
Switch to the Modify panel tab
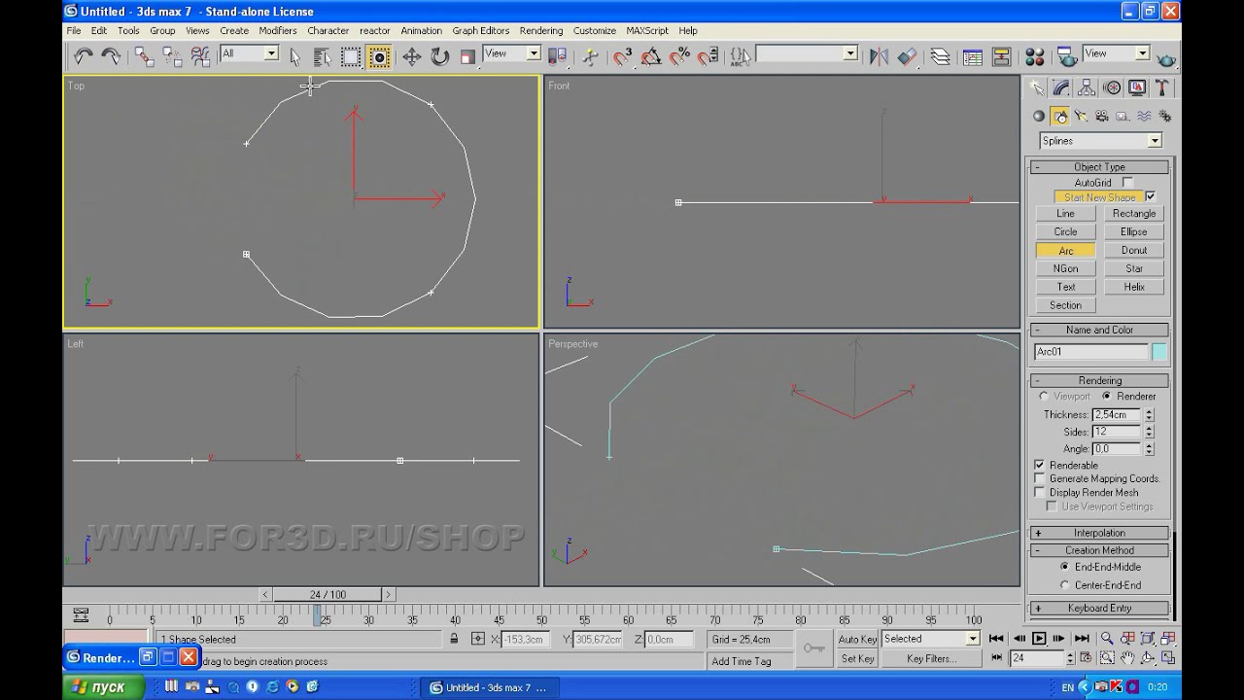[x=1061, y=88]
